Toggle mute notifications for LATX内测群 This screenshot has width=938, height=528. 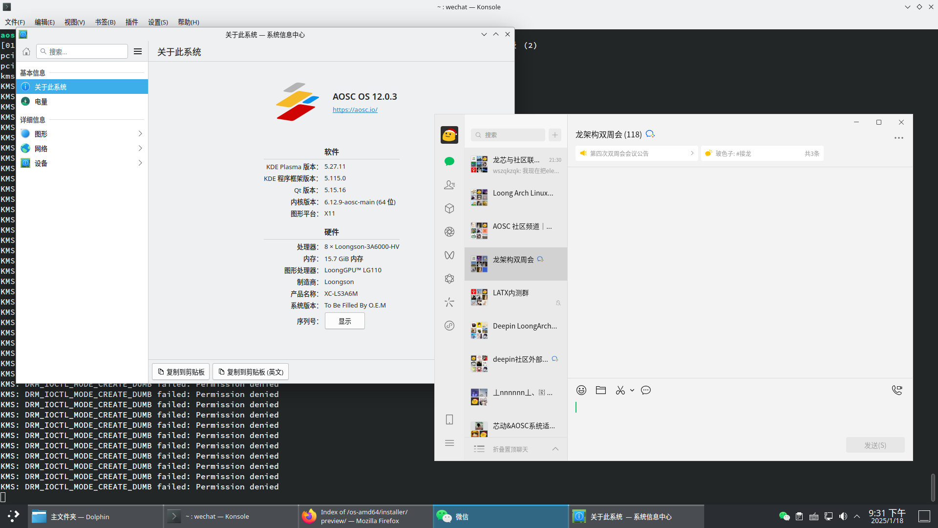[x=558, y=303]
